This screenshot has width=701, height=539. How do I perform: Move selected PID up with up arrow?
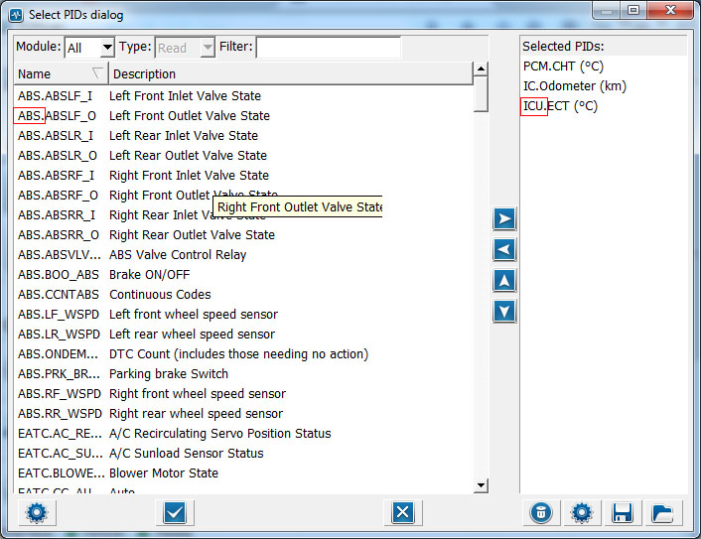(x=504, y=280)
